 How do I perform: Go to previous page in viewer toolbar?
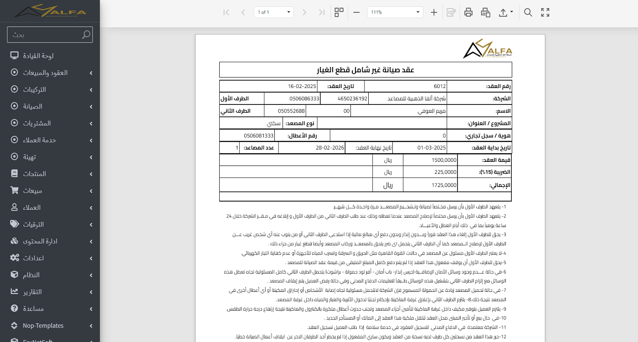(x=243, y=12)
